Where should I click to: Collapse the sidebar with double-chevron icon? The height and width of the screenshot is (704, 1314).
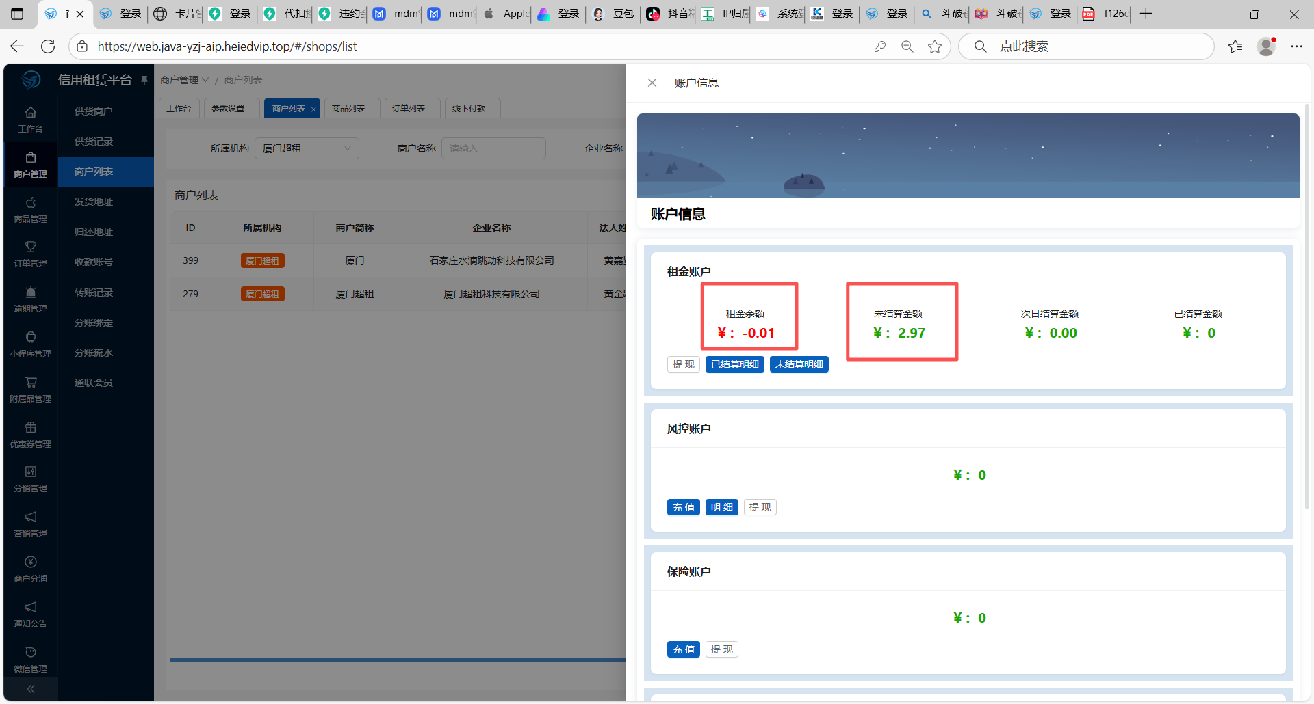coord(31,689)
